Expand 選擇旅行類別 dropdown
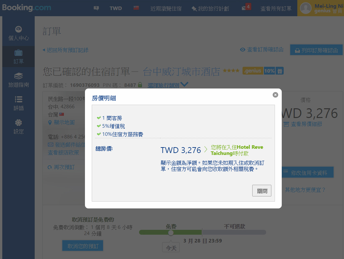Screen dimensions: 344x259 point(168,85)
